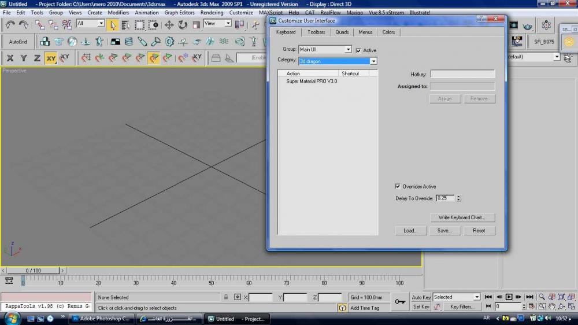Open the Modifiers menu
The image size is (578, 325).
118,13
